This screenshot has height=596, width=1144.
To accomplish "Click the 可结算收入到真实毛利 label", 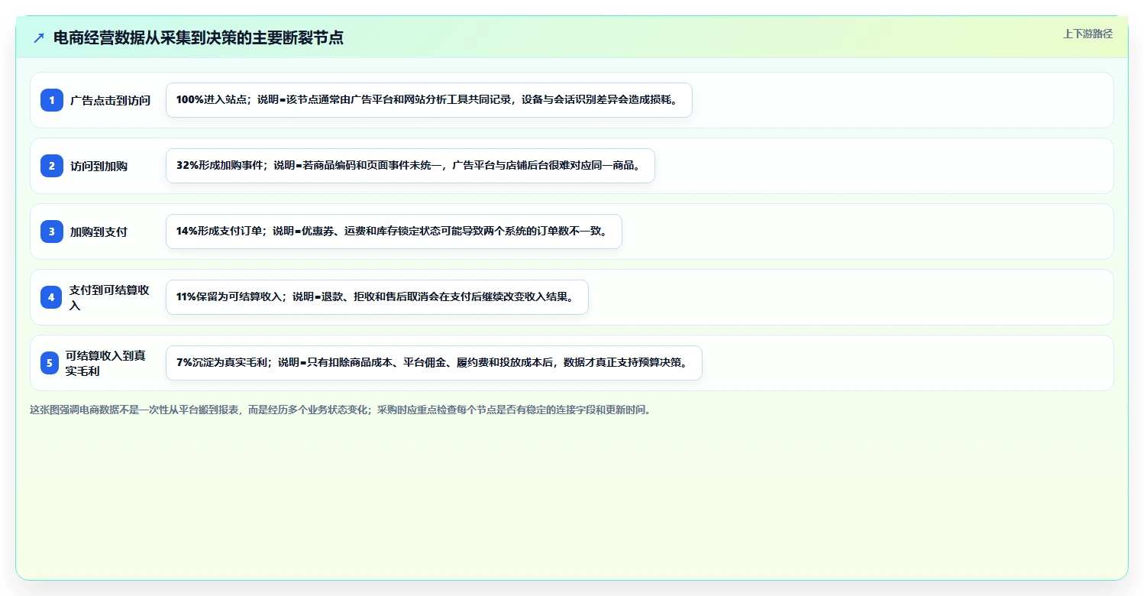I will (106, 363).
